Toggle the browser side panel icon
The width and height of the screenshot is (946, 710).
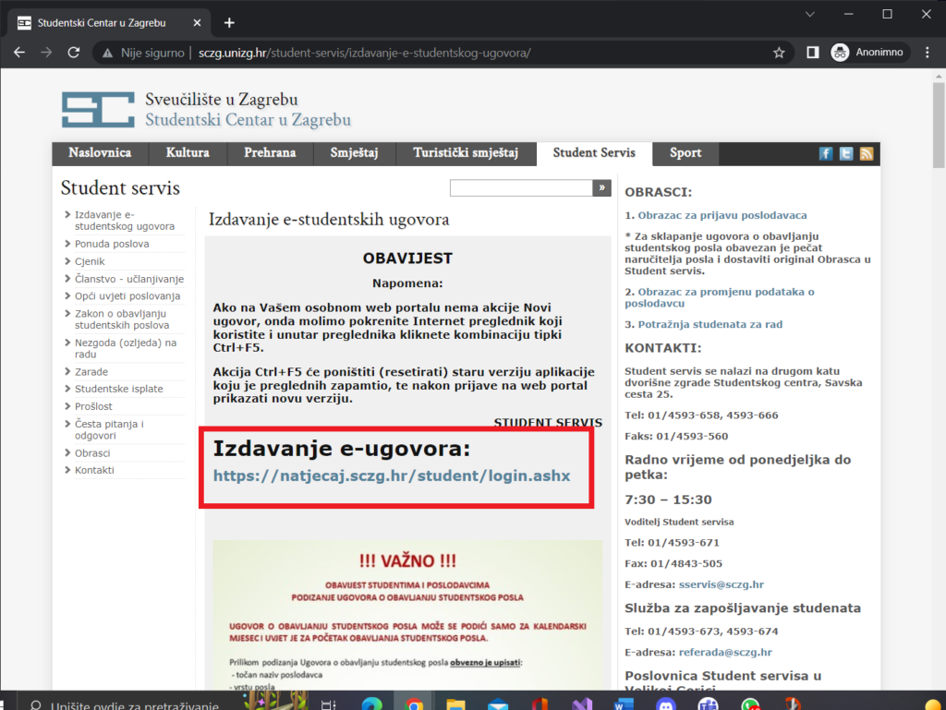coord(812,53)
